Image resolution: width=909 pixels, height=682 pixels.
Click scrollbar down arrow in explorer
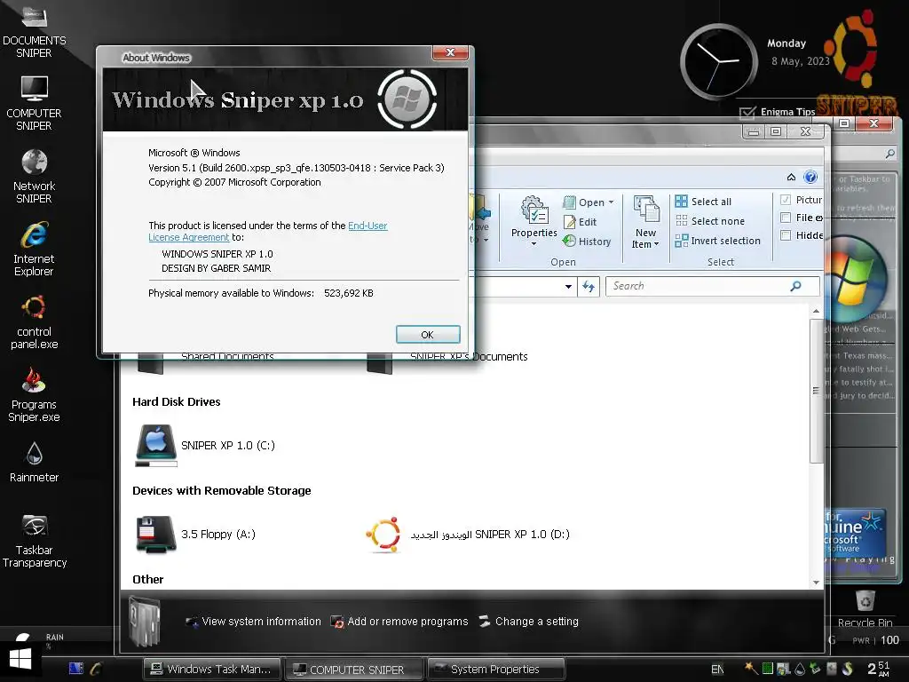[817, 582]
